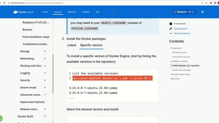Viewport: 219px width, 123px height.
Task: Select the Specific version tab
Action: 91,45
